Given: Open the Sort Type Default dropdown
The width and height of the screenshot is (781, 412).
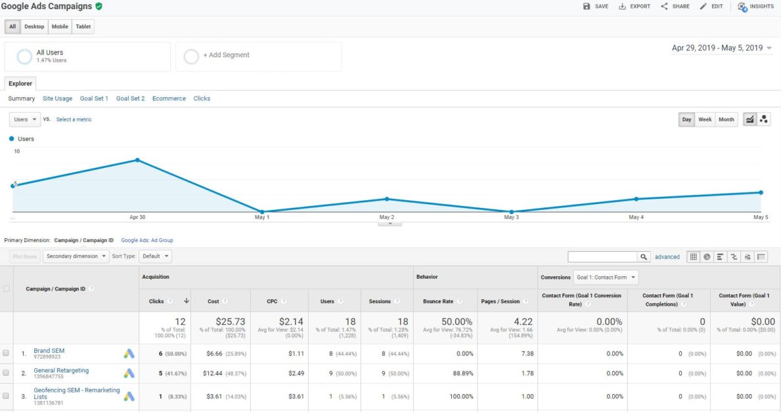Looking at the screenshot, I should point(155,257).
